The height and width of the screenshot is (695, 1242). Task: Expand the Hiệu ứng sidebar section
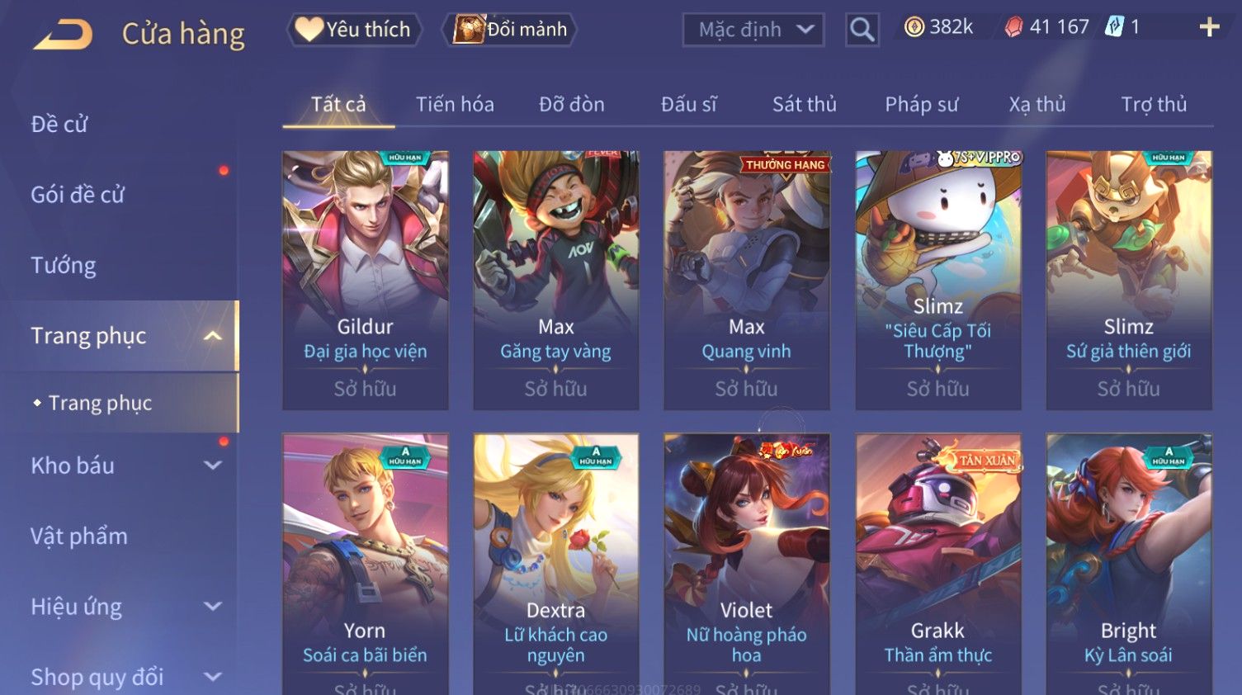213,607
